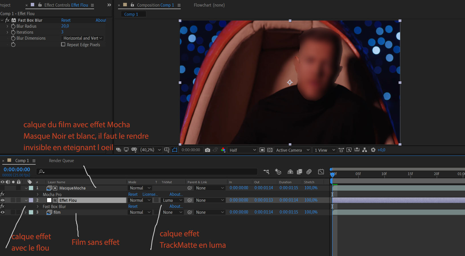Viewport: 465px width, 256px height.
Task: Open the blend Mode dropdown of MasqueMocha
Action: click(x=140, y=188)
